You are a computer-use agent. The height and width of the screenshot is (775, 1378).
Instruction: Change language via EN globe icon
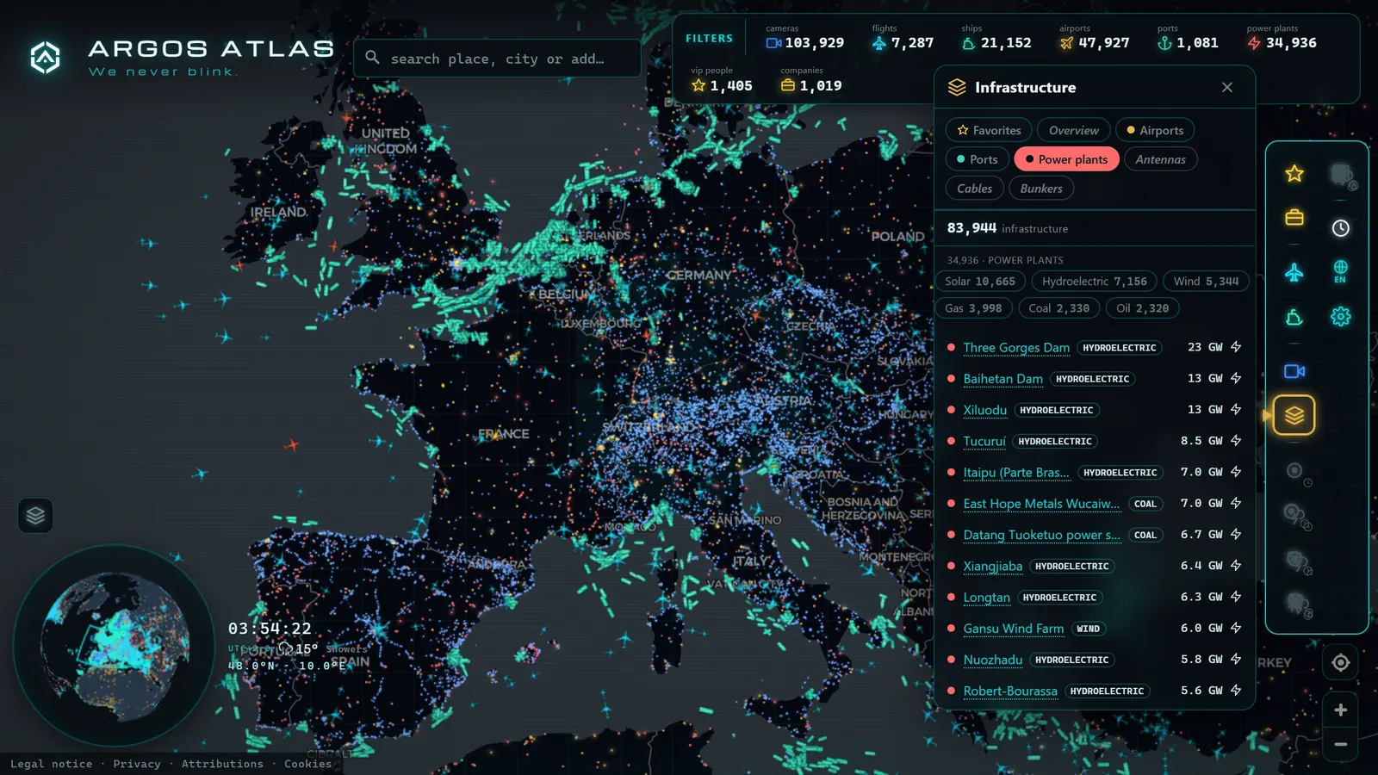pyautogui.click(x=1341, y=271)
